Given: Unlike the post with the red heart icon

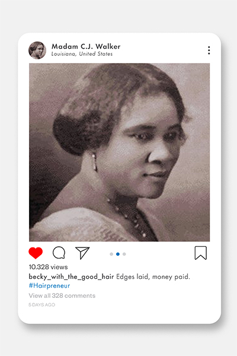Looking at the screenshot, I should tap(36, 253).
